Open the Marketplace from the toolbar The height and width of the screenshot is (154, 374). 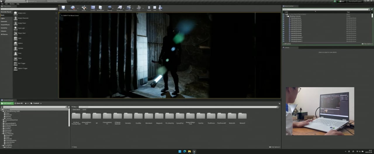tap(100, 8)
